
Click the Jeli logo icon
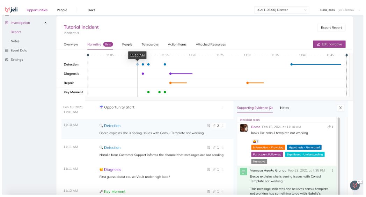[7, 10]
